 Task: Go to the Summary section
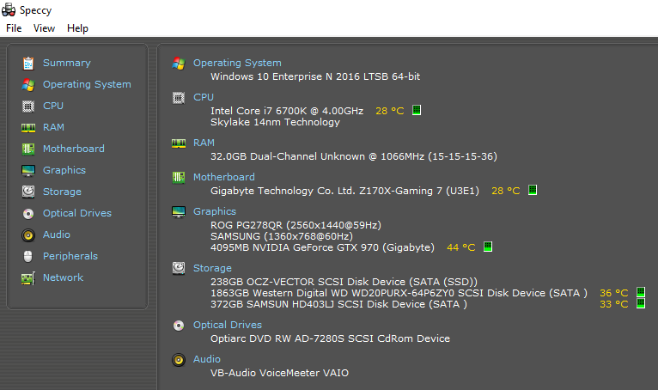tap(66, 63)
